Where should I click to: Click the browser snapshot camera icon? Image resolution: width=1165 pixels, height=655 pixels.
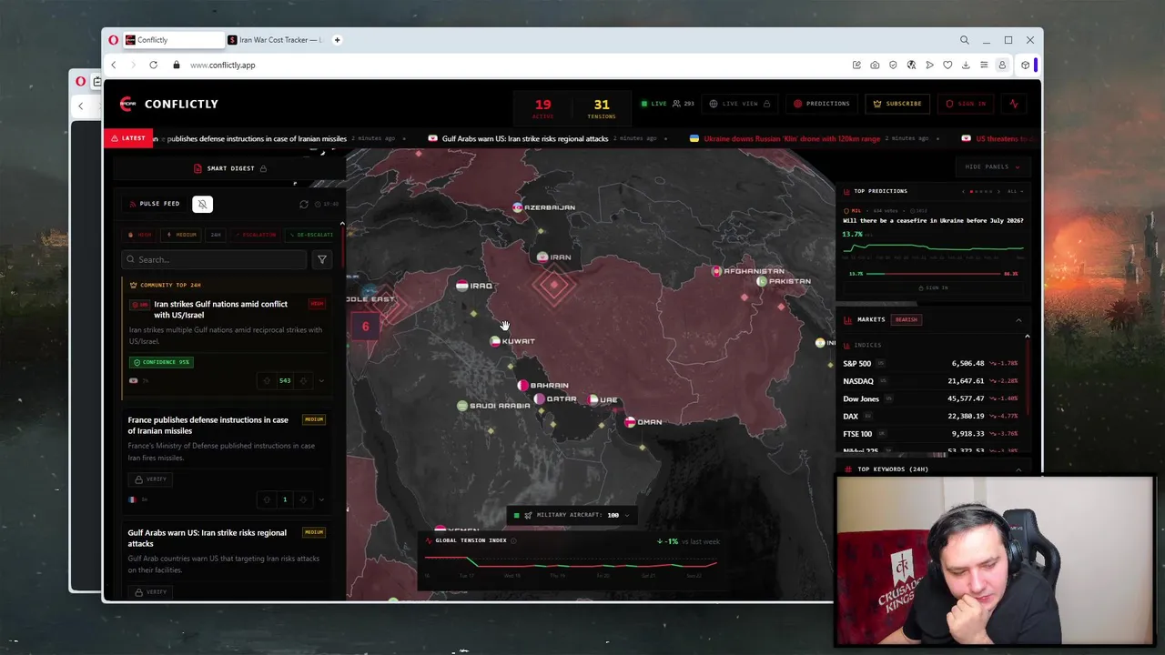click(875, 65)
